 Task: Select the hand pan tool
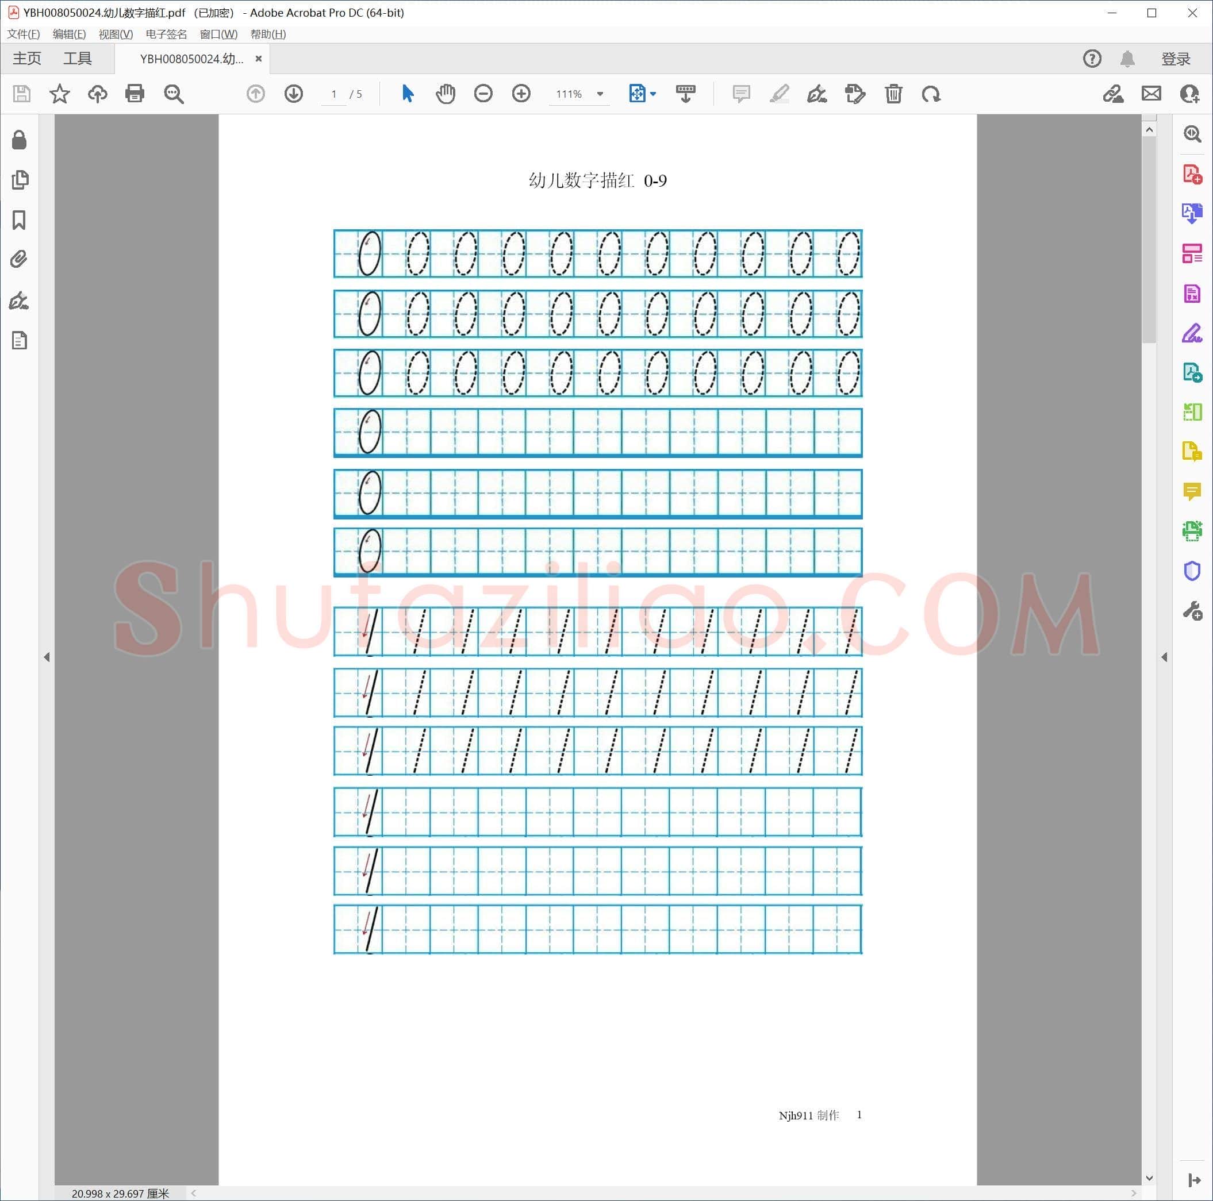445,94
